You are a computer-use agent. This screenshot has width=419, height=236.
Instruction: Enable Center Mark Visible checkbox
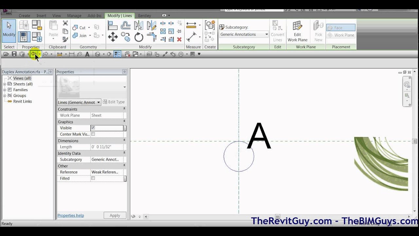pos(93,134)
